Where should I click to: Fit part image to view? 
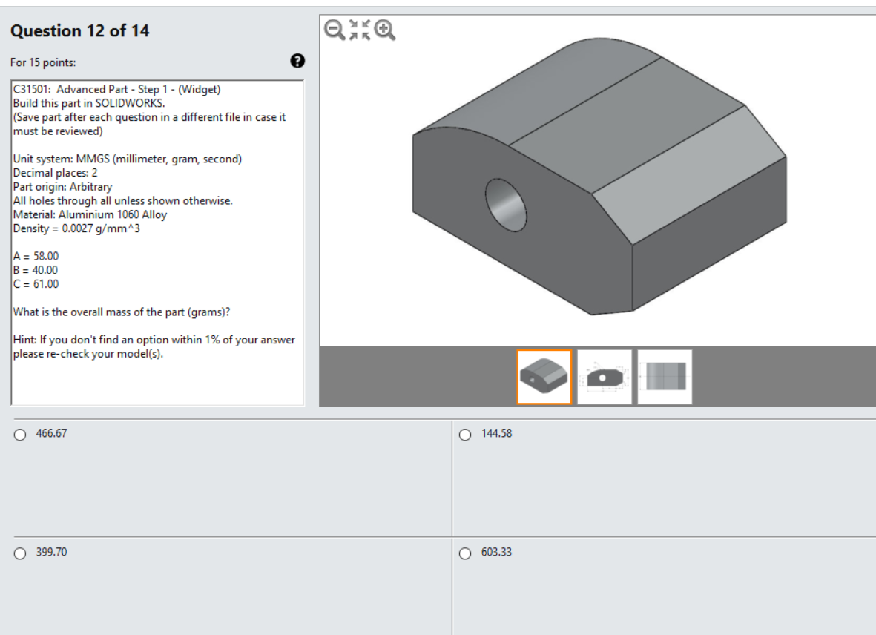(360, 30)
